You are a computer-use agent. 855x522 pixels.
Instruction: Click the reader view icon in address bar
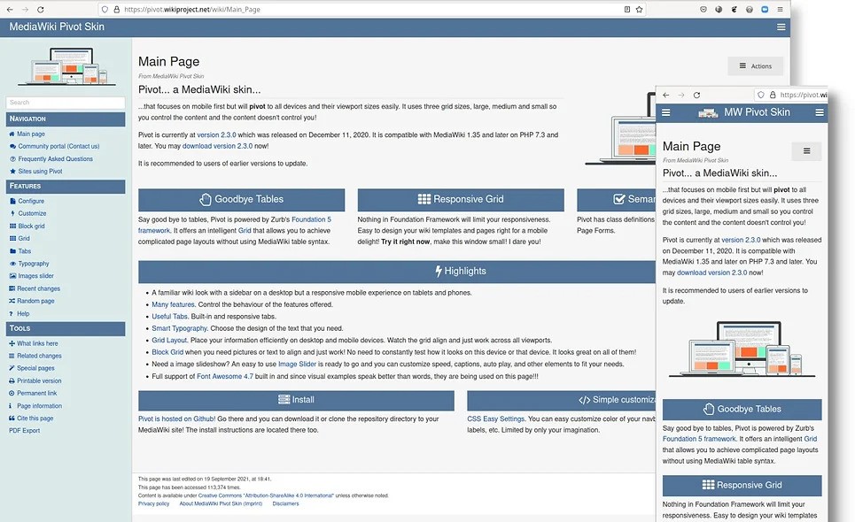(627, 9)
